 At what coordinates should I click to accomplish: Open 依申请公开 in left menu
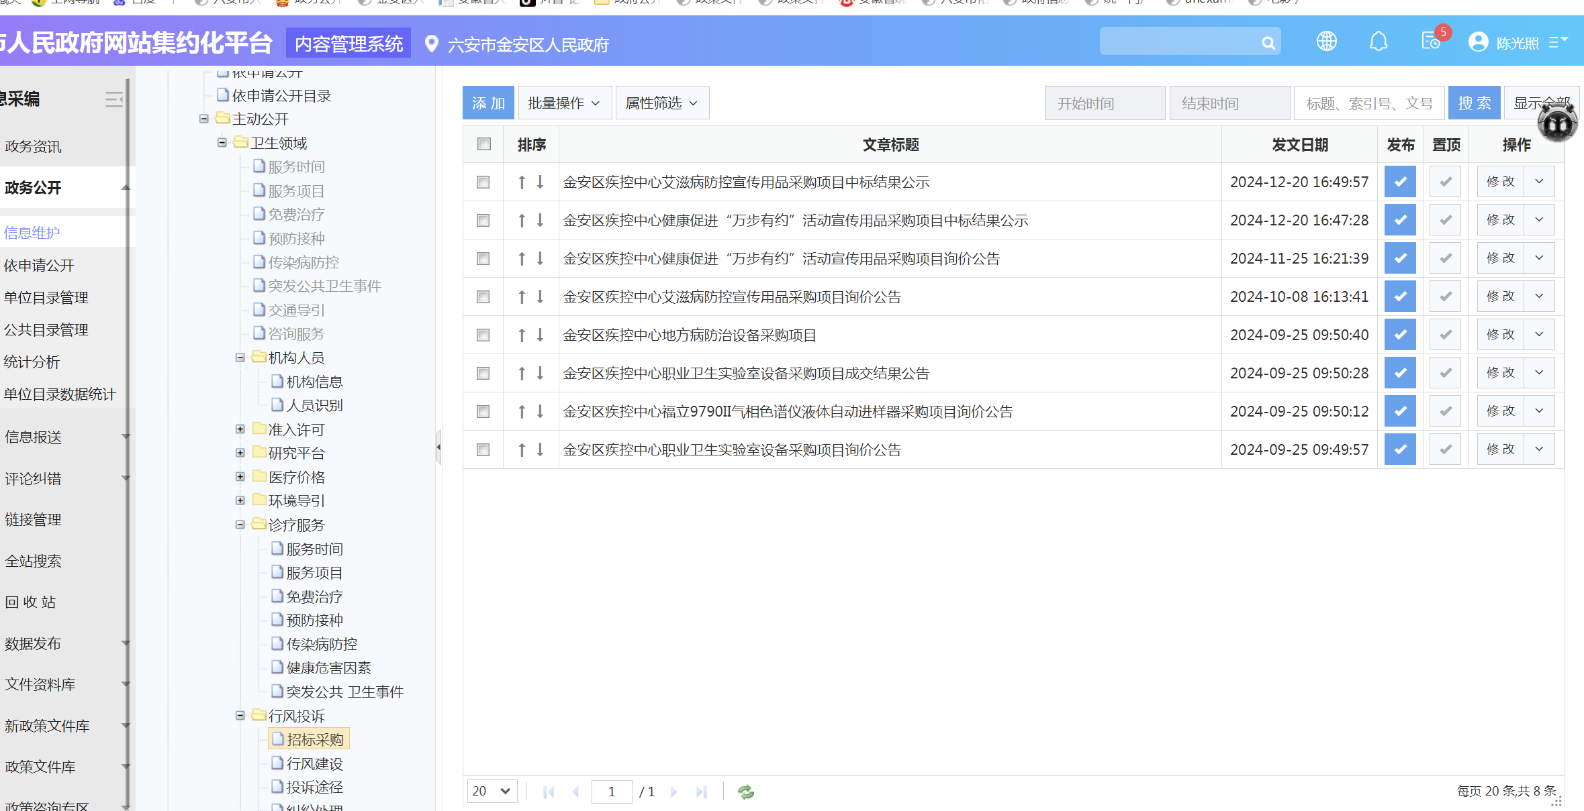pos(39,266)
